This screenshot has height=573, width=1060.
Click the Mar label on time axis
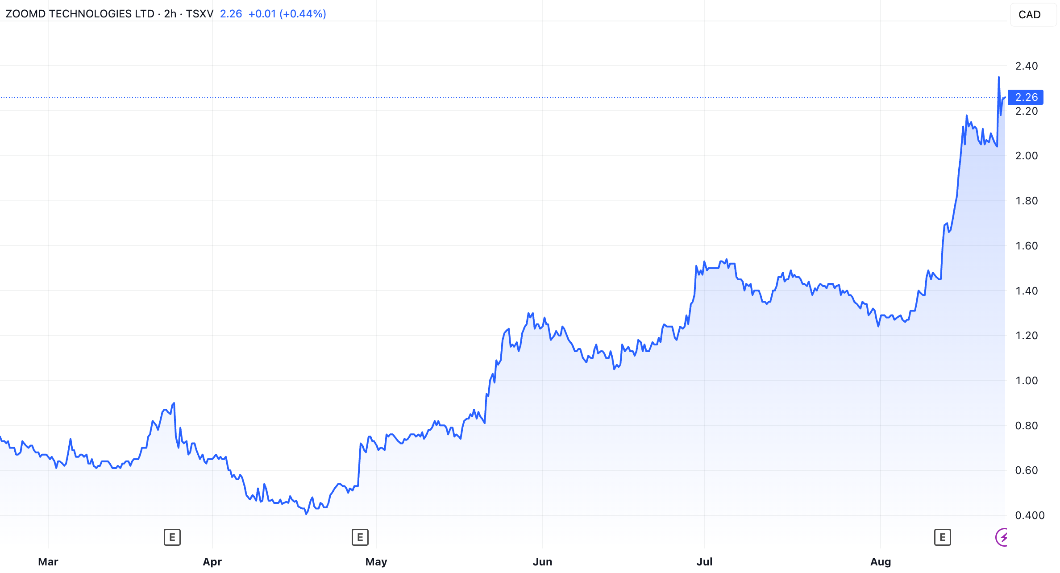[x=48, y=562]
